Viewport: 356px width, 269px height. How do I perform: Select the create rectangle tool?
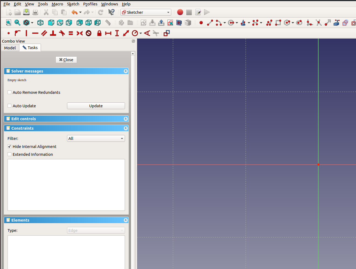pos(278,23)
